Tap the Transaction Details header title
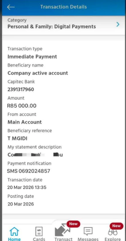 coord(64,7)
